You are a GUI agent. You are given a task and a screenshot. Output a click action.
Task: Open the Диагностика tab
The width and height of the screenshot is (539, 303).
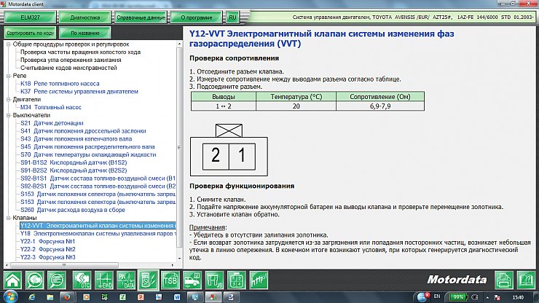point(85,17)
